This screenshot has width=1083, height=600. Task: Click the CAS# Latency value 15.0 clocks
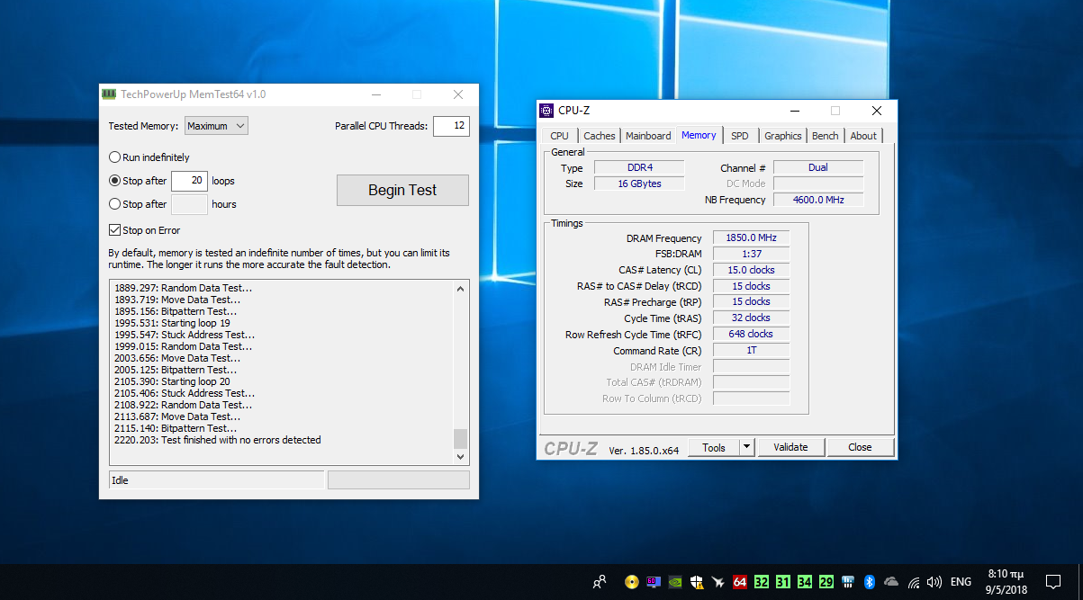751,270
